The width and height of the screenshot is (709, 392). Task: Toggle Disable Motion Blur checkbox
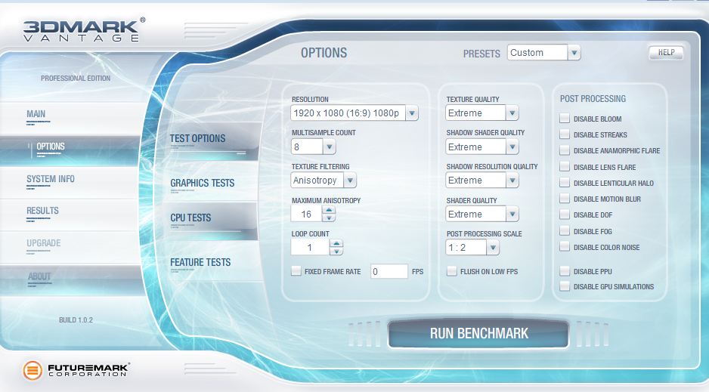[x=565, y=198]
